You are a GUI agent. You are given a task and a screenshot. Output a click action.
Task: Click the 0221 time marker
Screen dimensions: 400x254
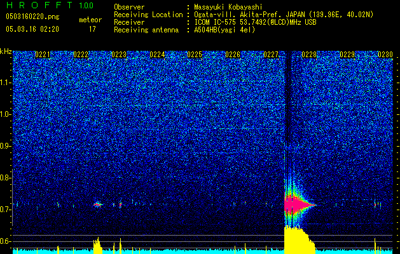coord(43,55)
